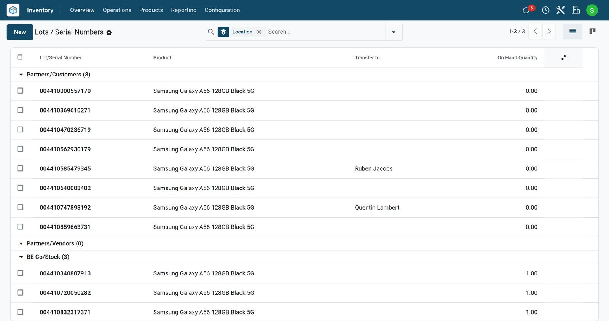
Task: Sort by Lot/Serial Number column header
Action: [x=61, y=58]
